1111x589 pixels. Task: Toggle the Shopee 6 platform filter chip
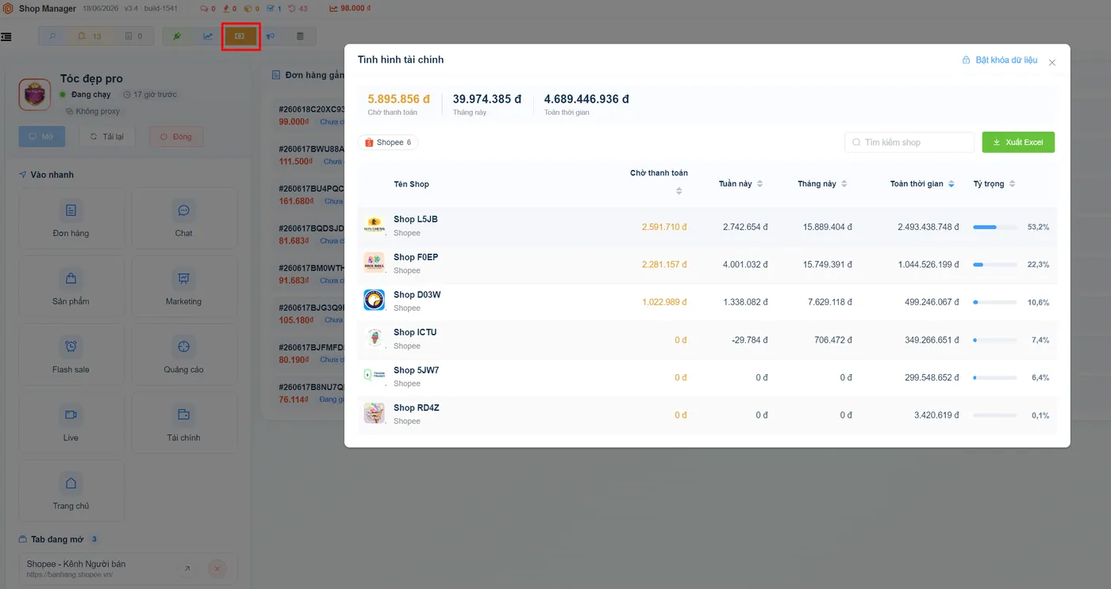pos(388,143)
